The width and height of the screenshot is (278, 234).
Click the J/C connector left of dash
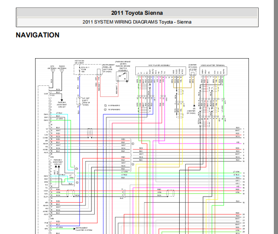pyautogui.click(x=79, y=102)
